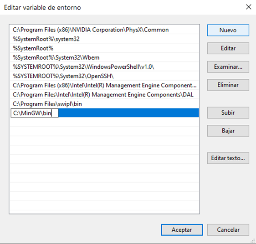256x244 pixels.
Task: Click the Editar button
Action: 228,48
